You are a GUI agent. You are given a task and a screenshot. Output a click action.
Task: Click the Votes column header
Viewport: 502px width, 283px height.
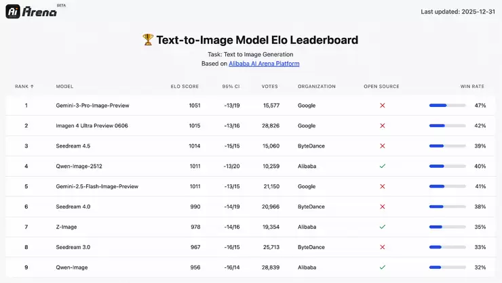tap(269, 87)
